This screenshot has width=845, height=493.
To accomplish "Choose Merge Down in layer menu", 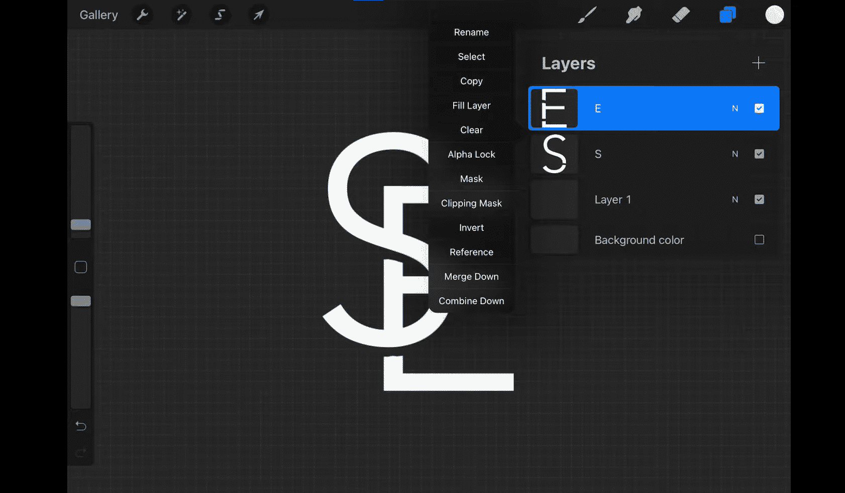I will coord(471,277).
